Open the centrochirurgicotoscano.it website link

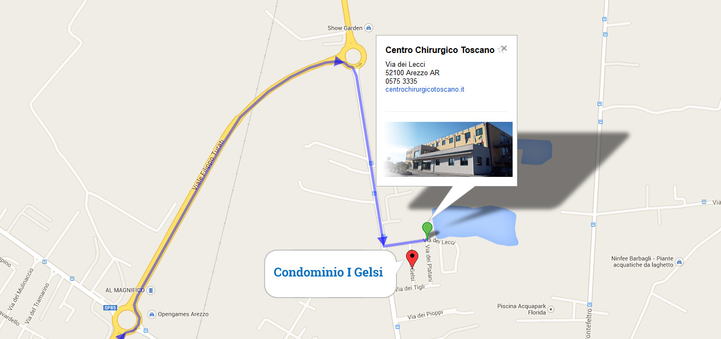[x=425, y=90]
